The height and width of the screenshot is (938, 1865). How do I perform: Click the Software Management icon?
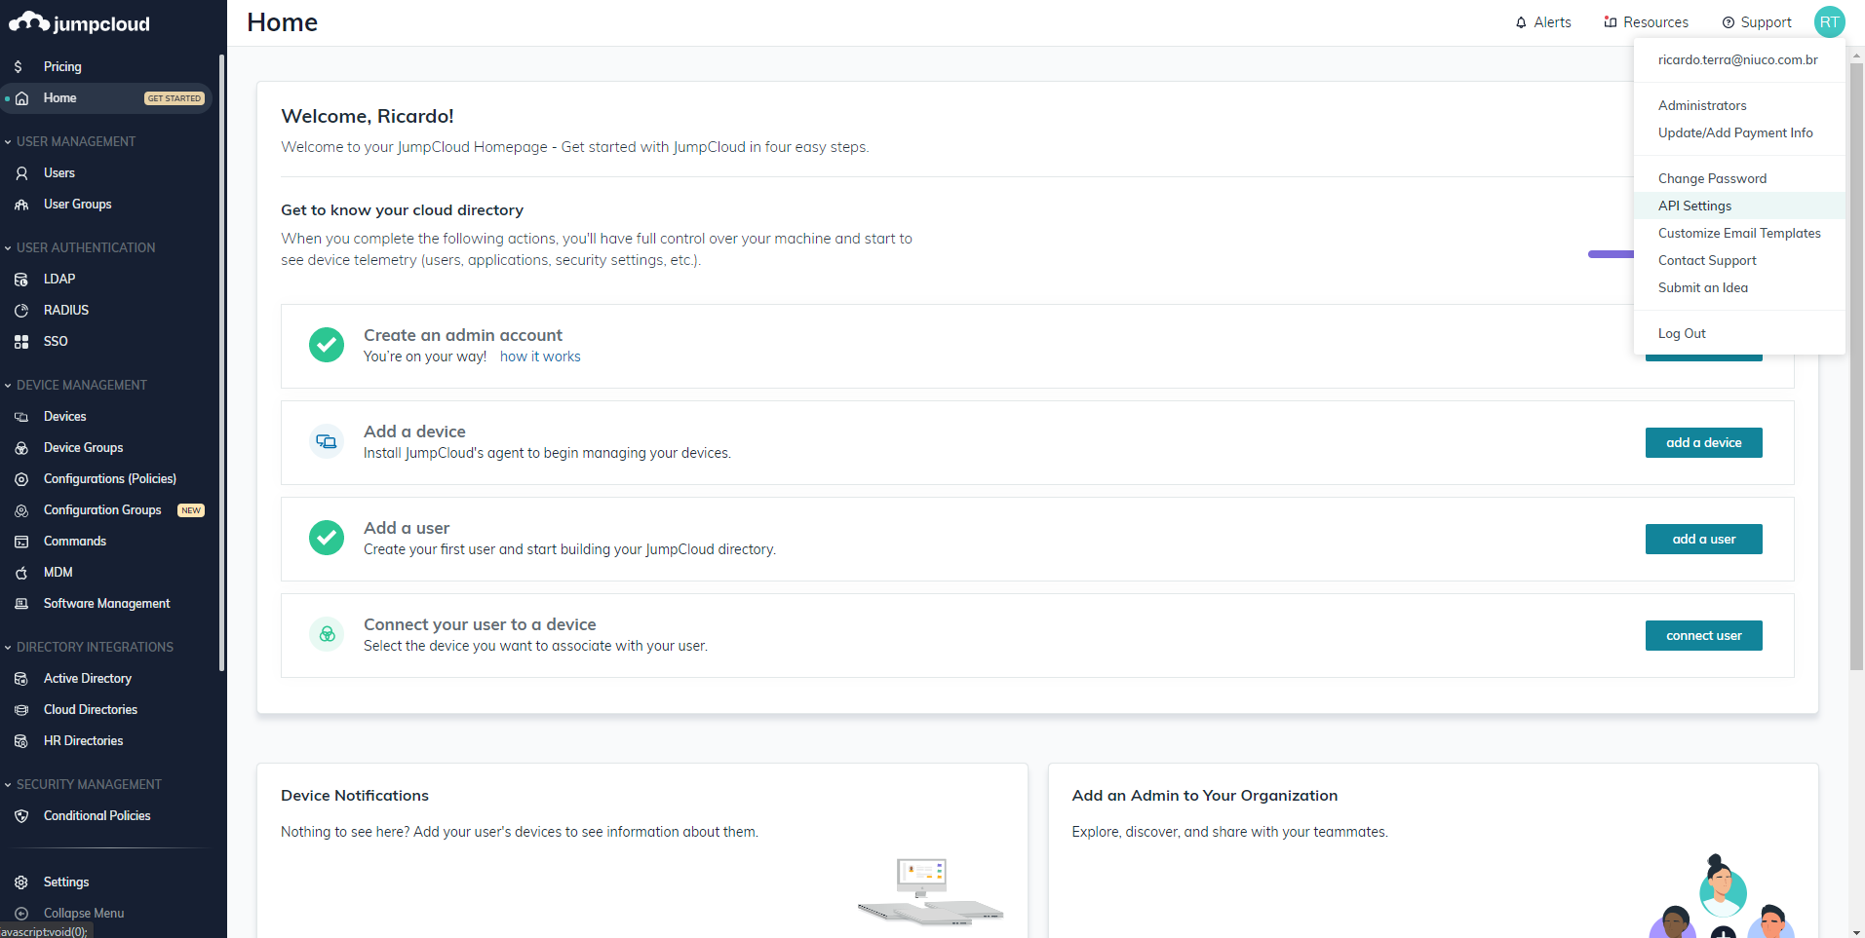(x=21, y=604)
